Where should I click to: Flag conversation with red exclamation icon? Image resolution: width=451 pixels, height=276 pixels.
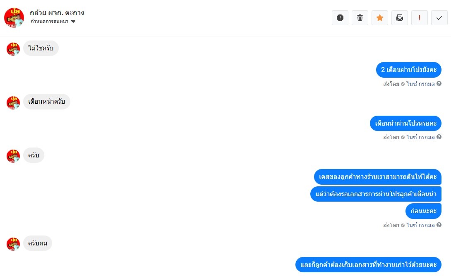(420, 18)
